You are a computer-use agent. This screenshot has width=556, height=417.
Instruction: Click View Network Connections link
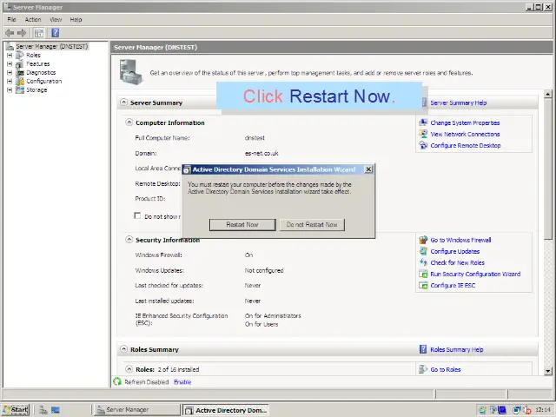465,134
